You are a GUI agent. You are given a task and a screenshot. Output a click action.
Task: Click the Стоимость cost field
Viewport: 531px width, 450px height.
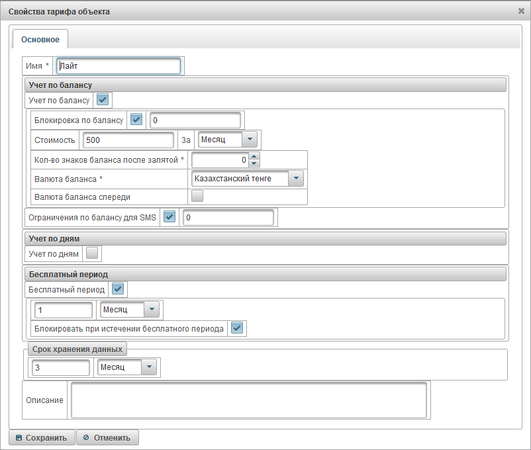[x=127, y=140]
